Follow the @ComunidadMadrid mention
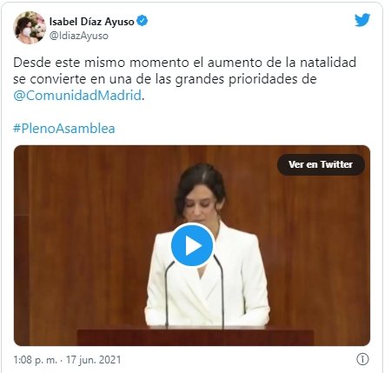This screenshot has width=391, height=373. [77, 96]
